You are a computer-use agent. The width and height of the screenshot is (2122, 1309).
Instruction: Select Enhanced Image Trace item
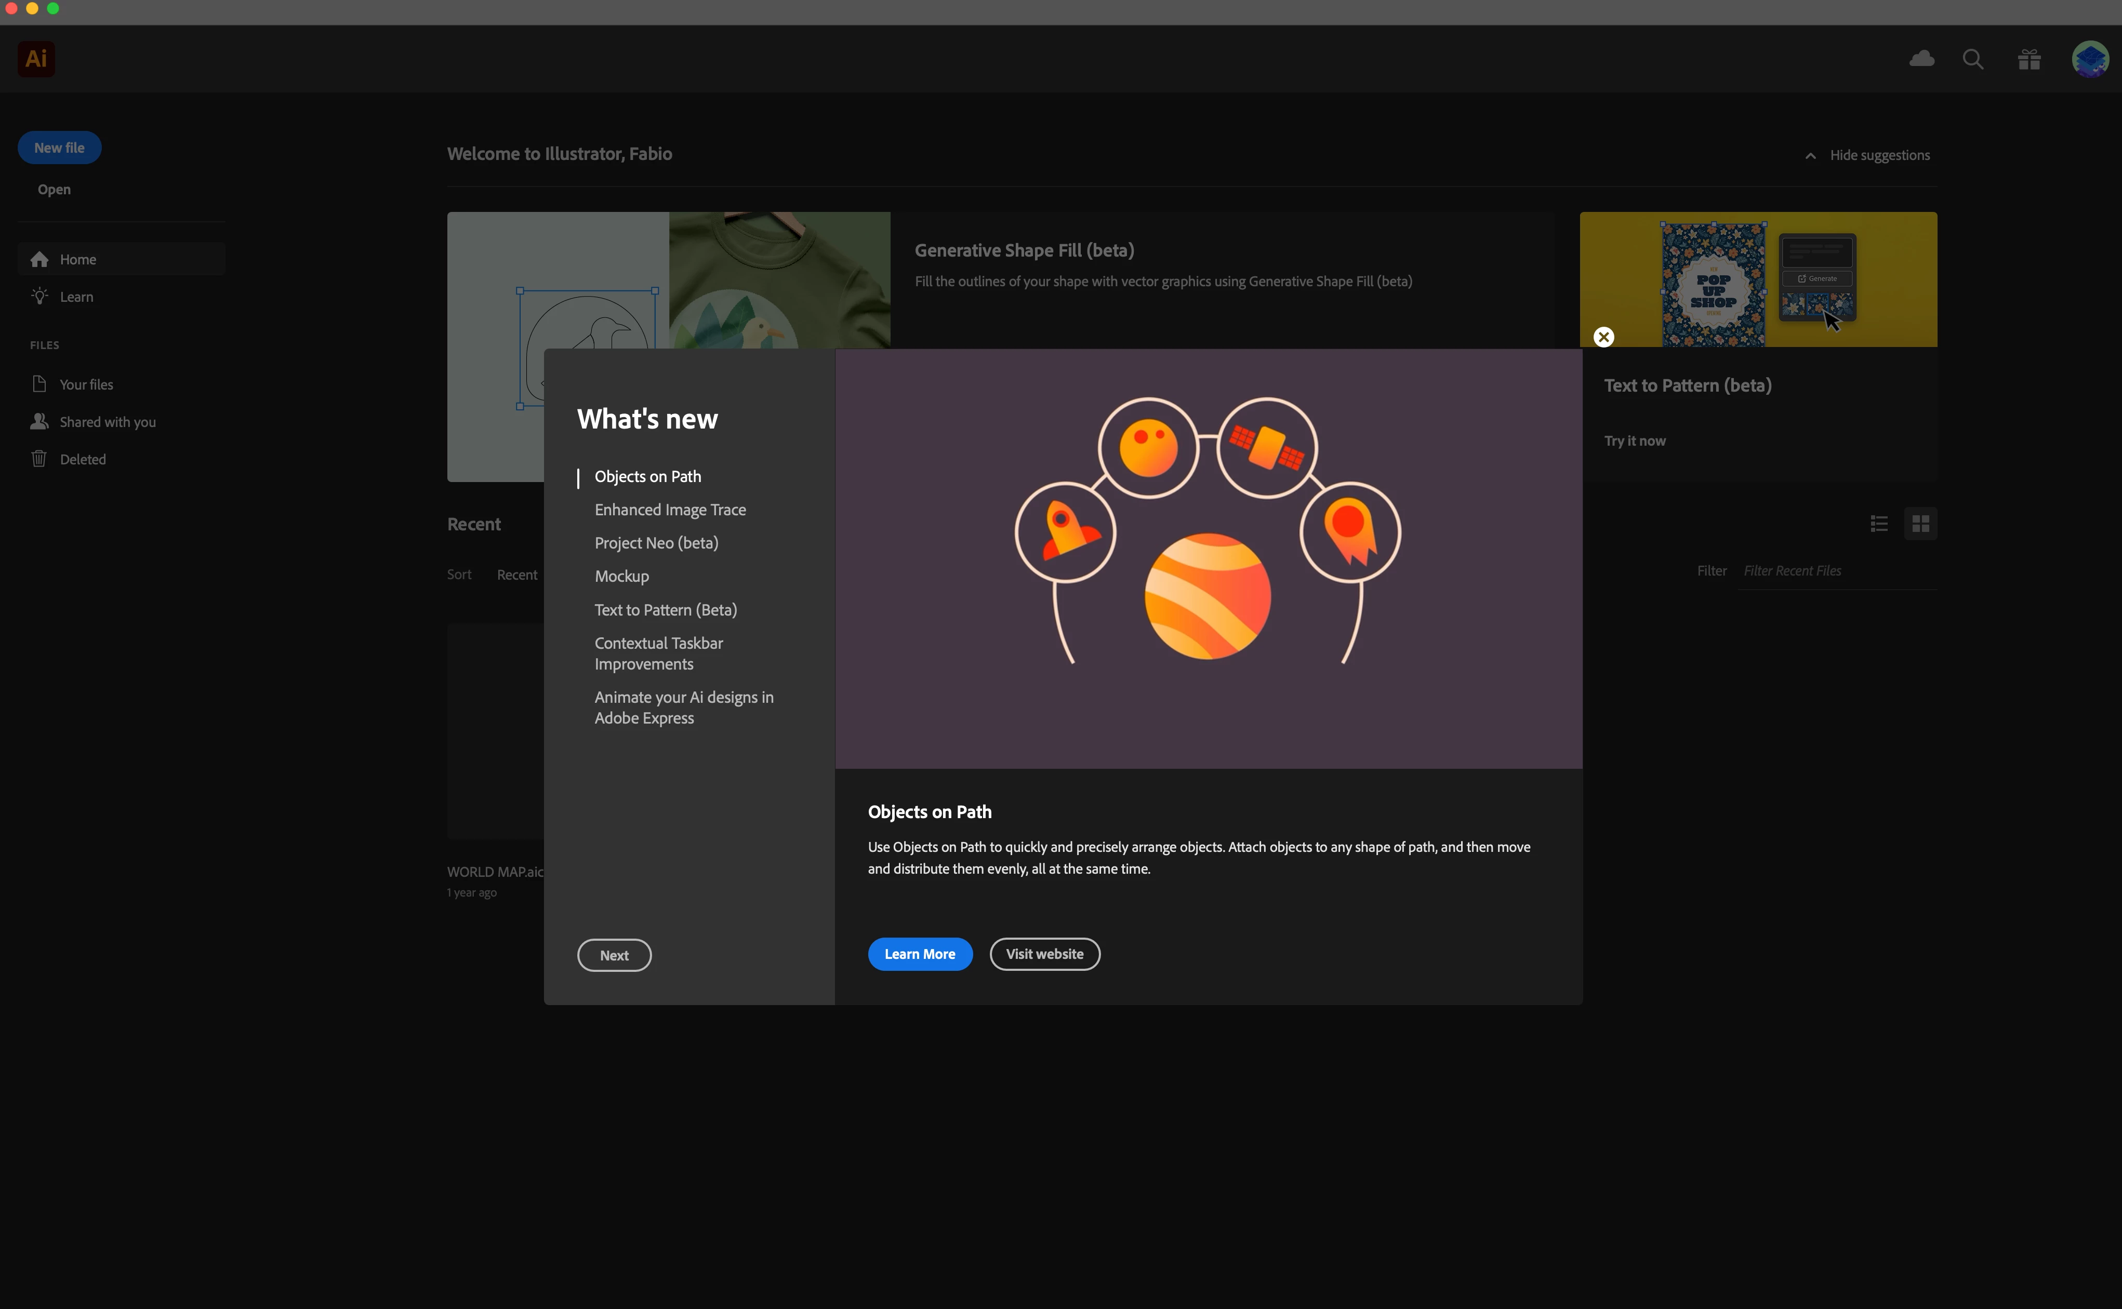coord(669,510)
